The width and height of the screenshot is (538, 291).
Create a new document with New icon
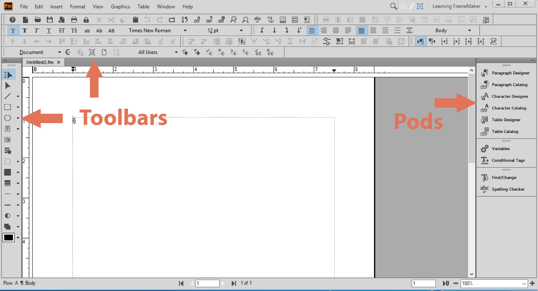click(25, 20)
